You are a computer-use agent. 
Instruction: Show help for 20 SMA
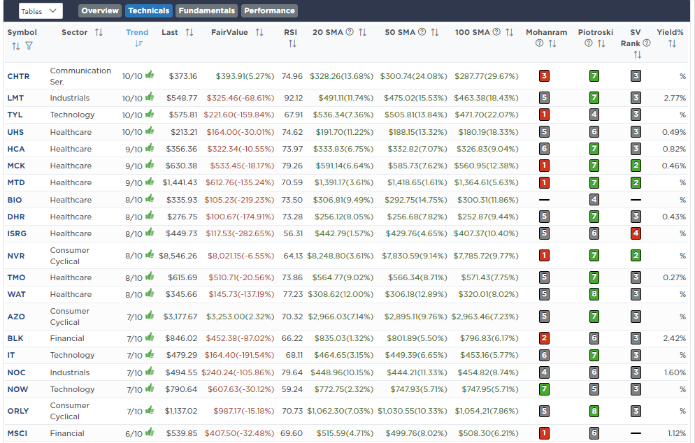click(350, 32)
